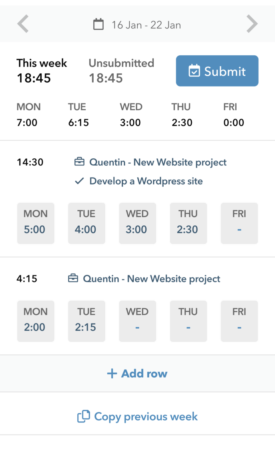275x449 pixels.
Task: Select the MON column header showing 7:00
Action: tap(28, 115)
